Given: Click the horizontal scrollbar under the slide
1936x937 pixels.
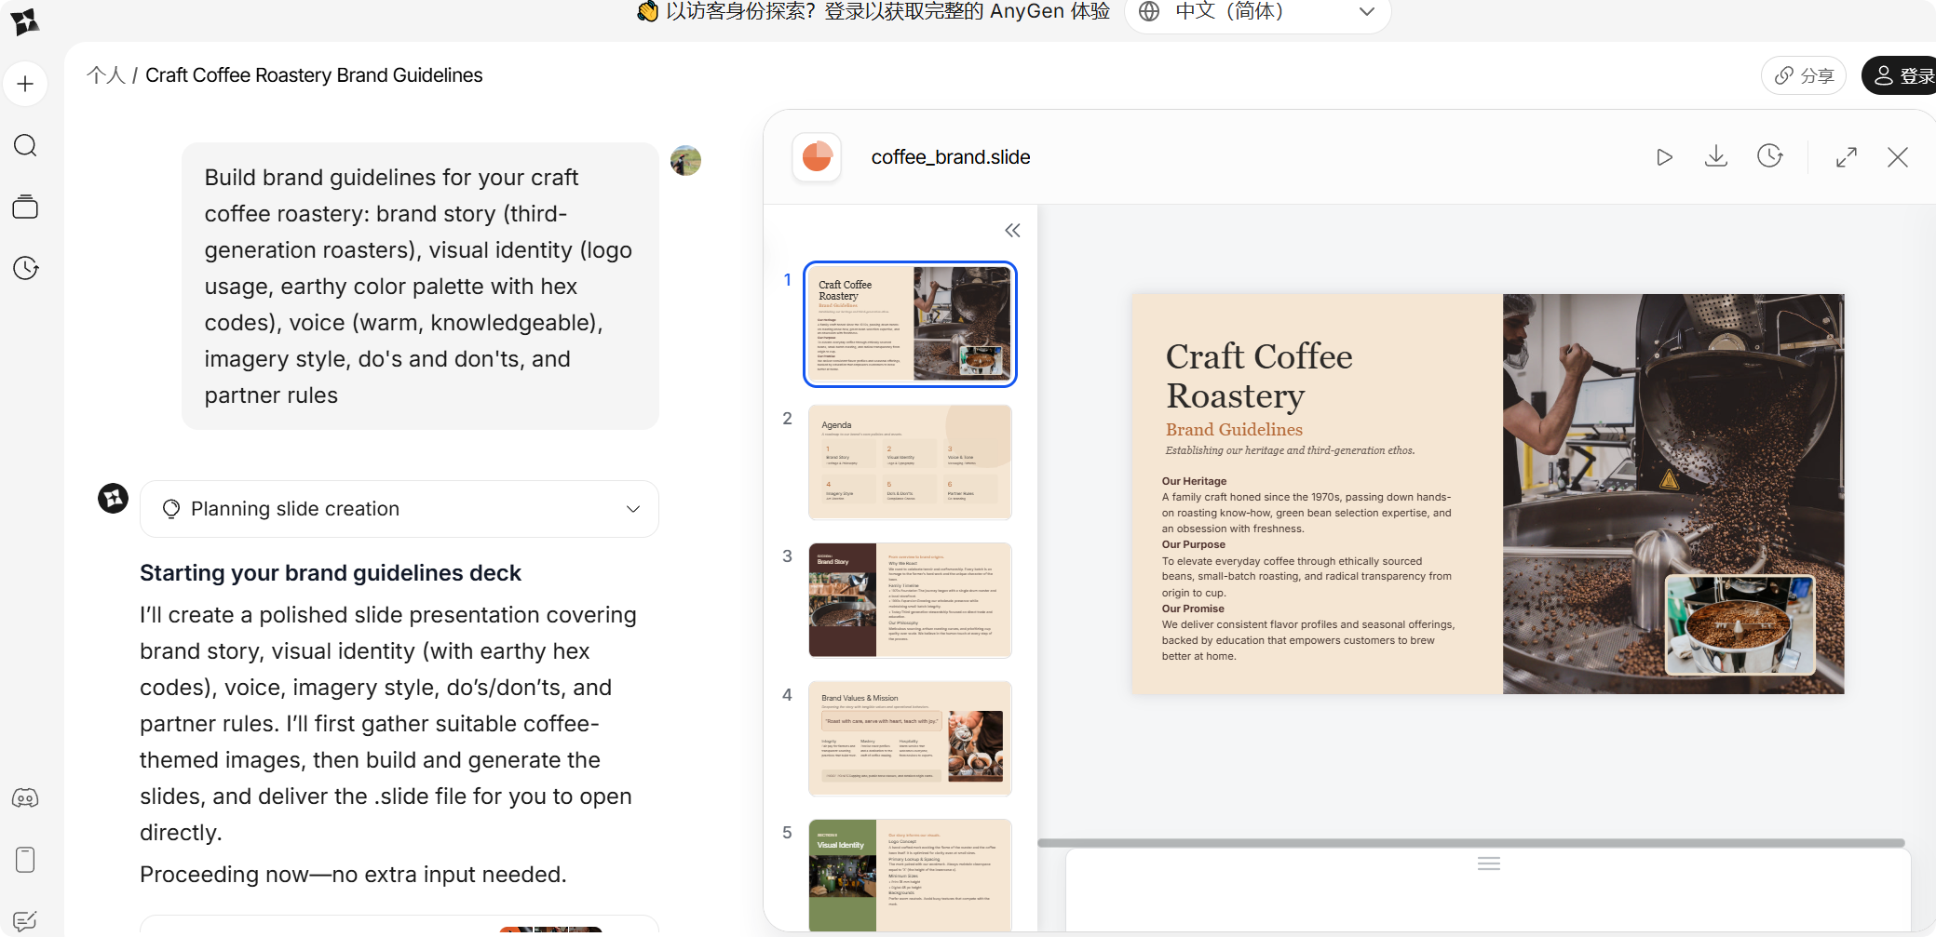Looking at the screenshot, I should coord(1471,843).
